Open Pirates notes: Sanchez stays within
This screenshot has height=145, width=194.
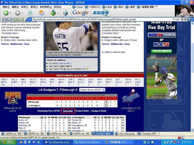coord(21,40)
